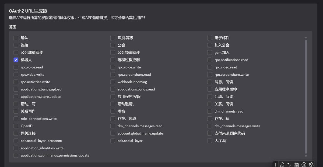Screen dimensions: 323x167
Task: Check the application_identities.write checkbox
Action: tap(16, 148)
